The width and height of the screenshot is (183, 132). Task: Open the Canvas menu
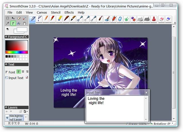click(x=42, y=13)
